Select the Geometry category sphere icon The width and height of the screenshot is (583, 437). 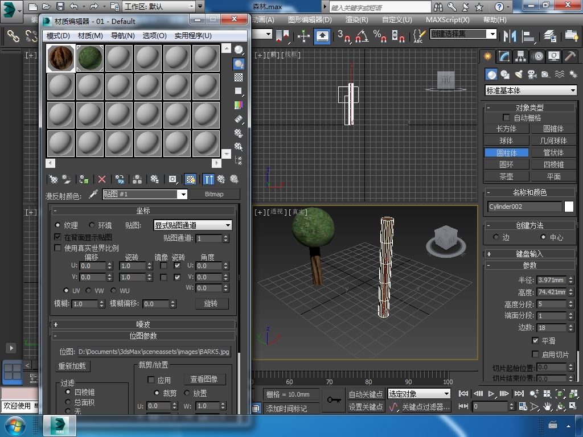(491, 75)
